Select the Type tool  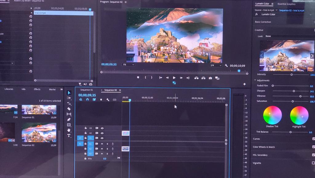pos(69,136)
